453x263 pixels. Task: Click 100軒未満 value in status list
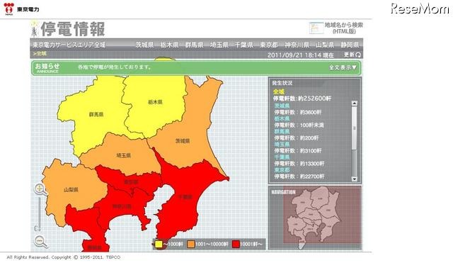coord(312,125)
